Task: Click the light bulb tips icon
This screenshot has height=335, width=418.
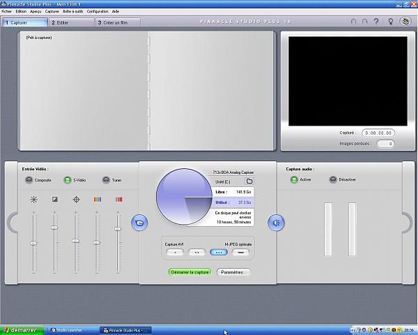Action: coord(391,22)
